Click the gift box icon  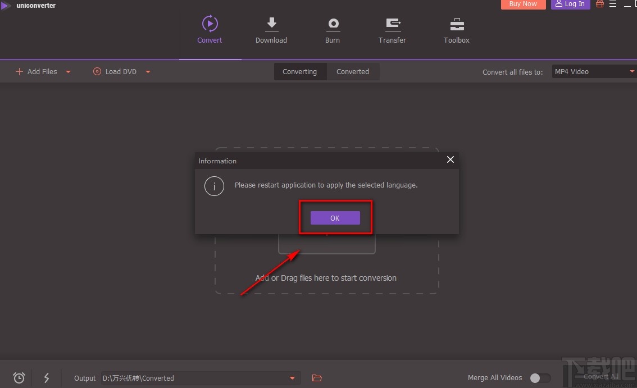[x=600, y=4]
